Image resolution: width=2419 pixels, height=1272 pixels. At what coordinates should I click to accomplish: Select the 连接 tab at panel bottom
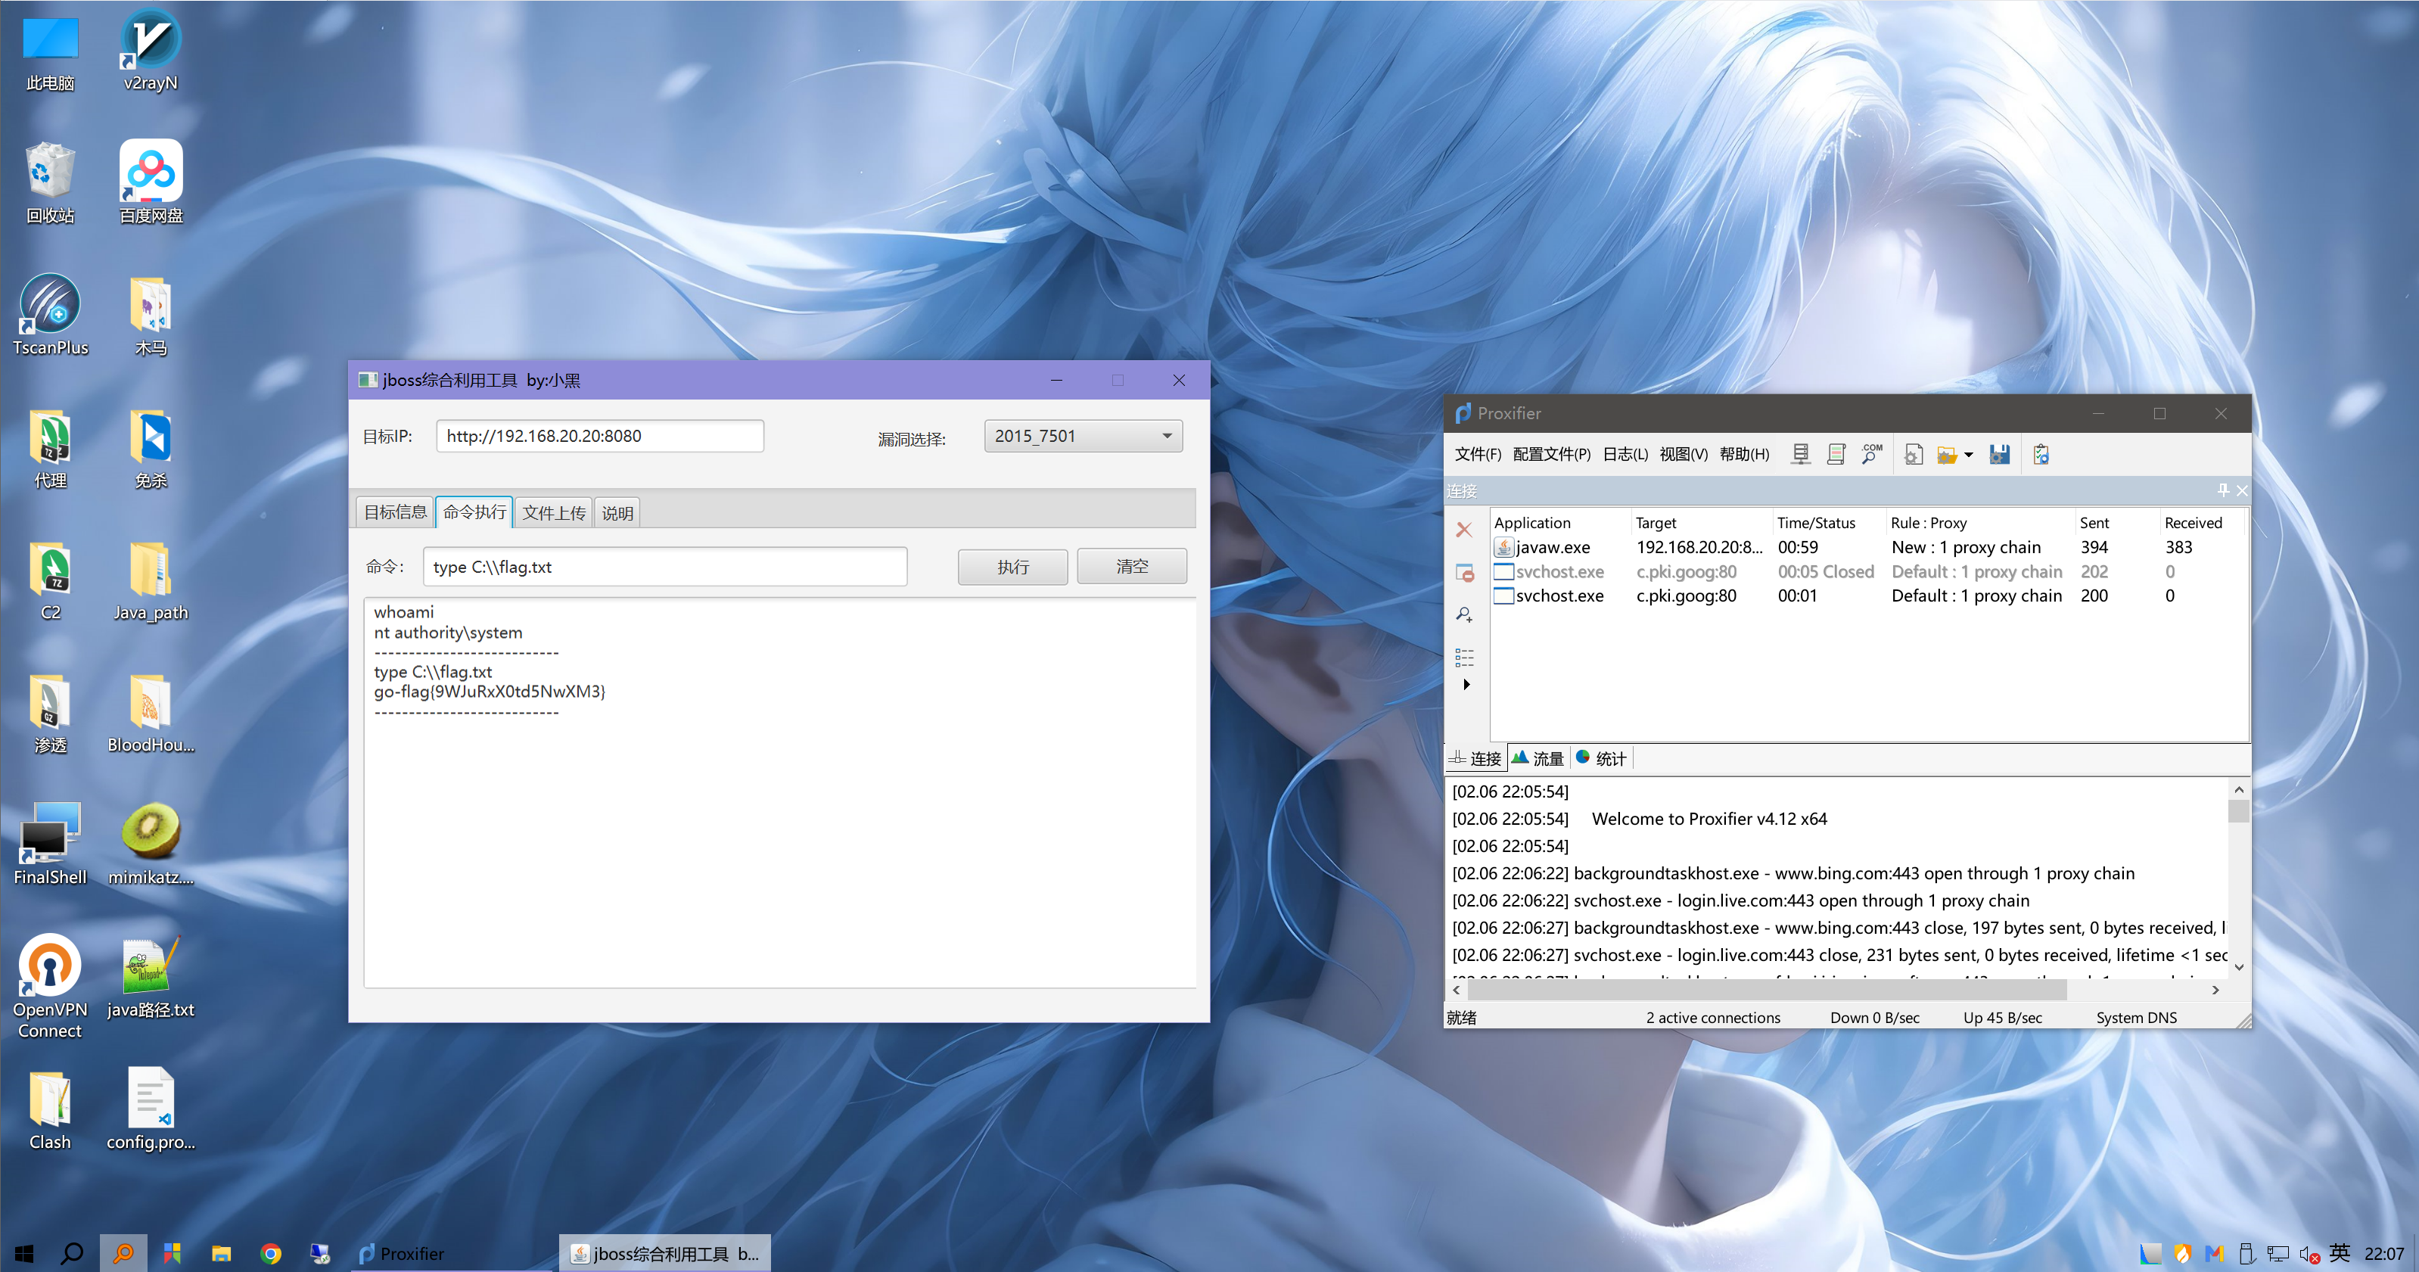[x=1475, y=758]
